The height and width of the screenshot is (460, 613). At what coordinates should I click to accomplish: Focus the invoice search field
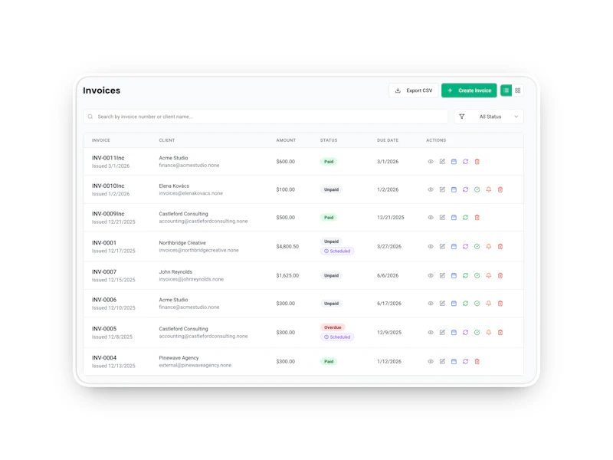(x=265, y=117)
